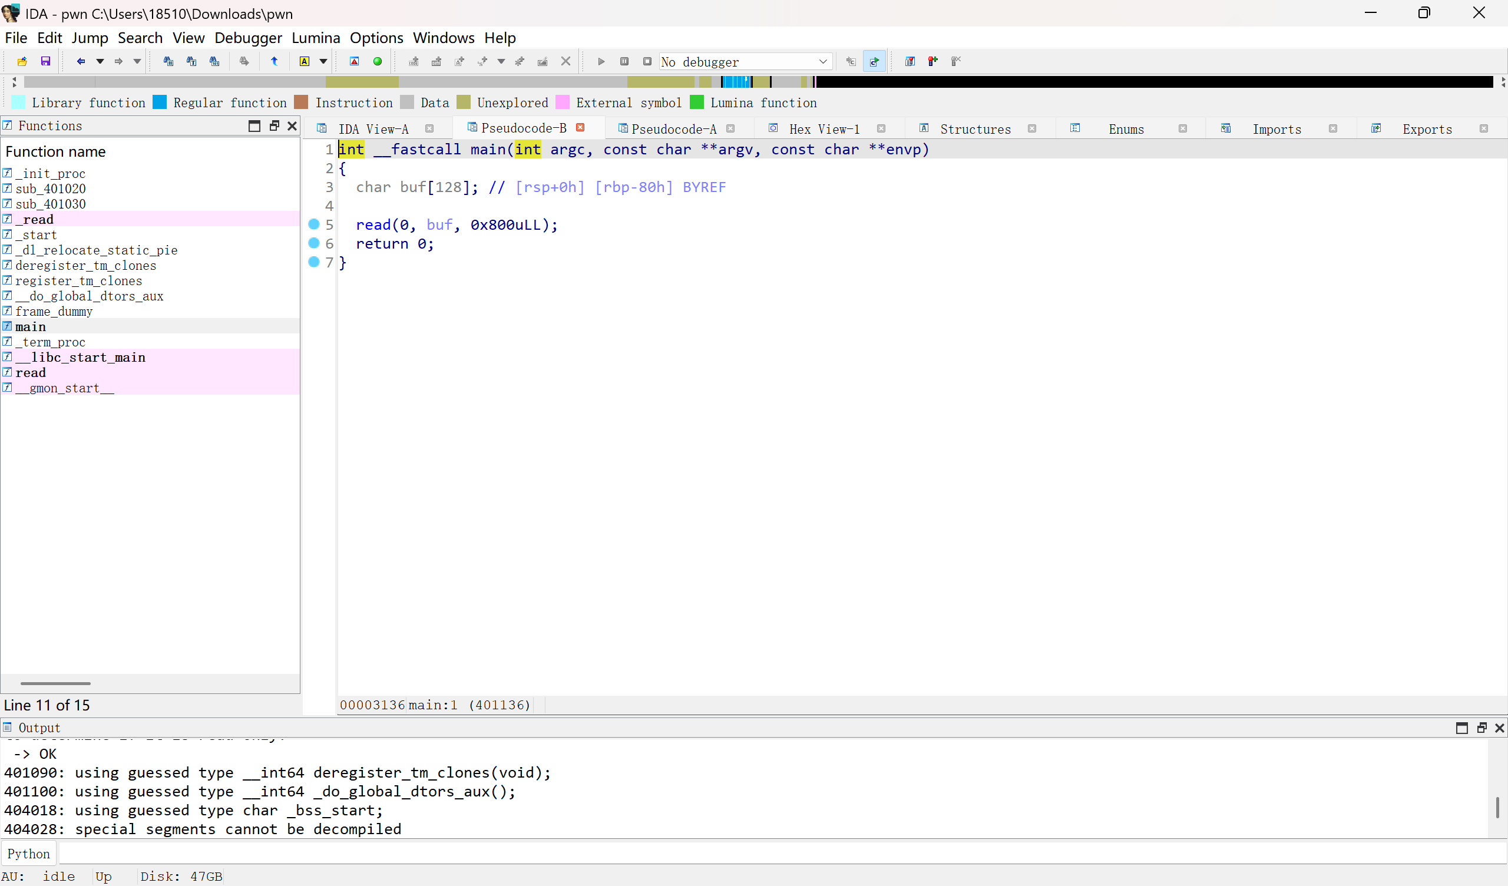Maximize the Functions panel
Image resolution: width=1508 pixels, height=886 pixels.
tap(254, 125)
